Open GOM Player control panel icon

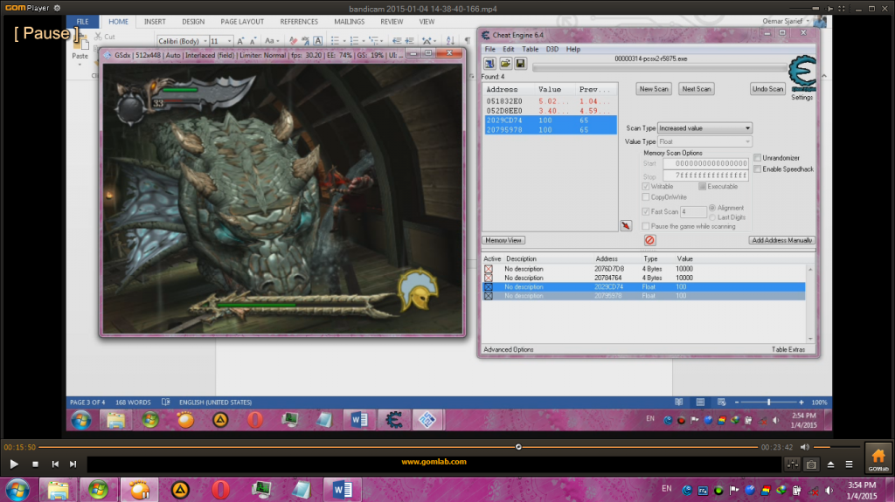[x=792, y=465]
